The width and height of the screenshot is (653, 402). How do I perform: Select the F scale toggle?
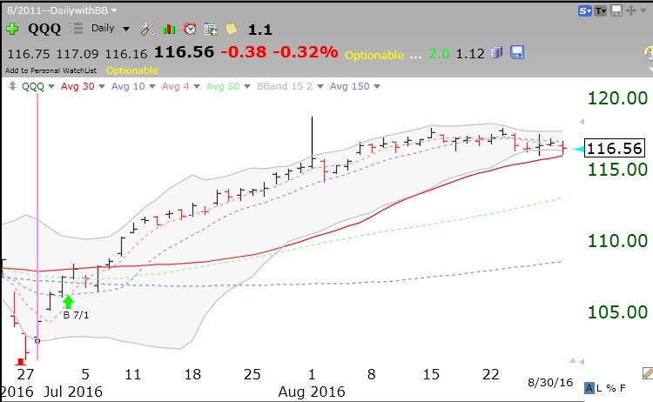(x=623, y=388)
